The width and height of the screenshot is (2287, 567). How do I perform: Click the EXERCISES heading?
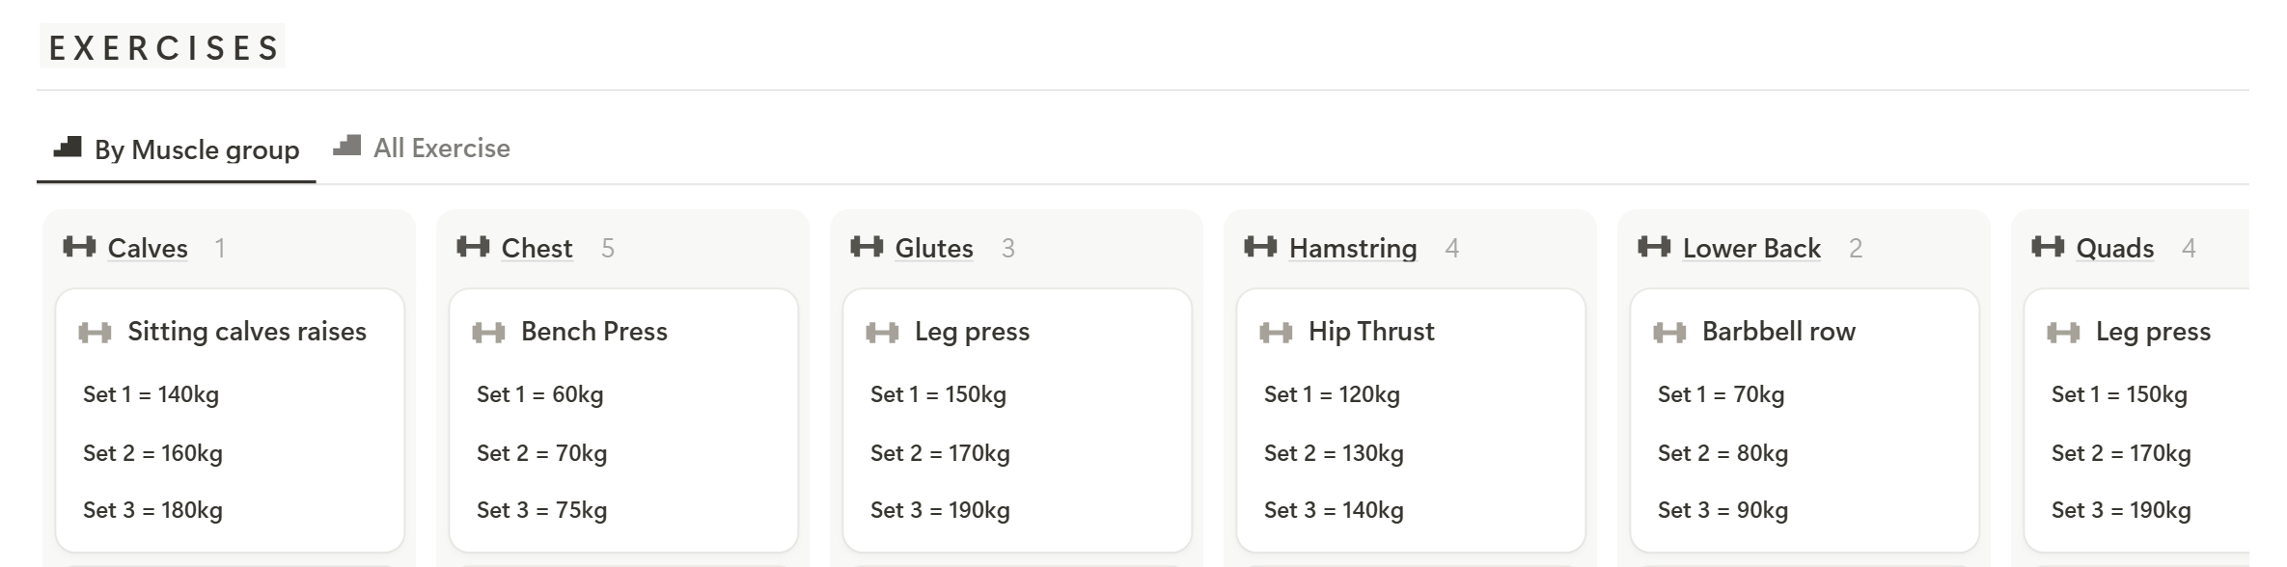pos(163,47)
